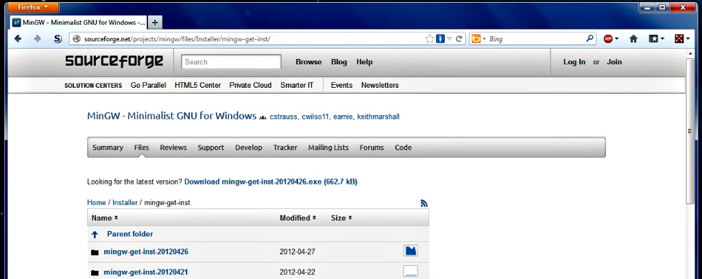Viewport: 702px width, 279px height.
Task: Open the Code tab
Action: 403,147
